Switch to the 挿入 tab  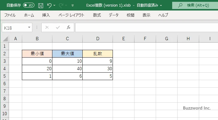46,15
